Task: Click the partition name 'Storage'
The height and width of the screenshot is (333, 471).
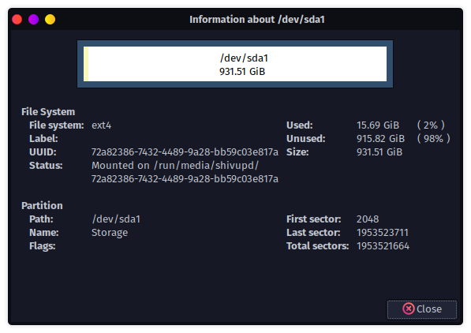Action: [110, 233]
